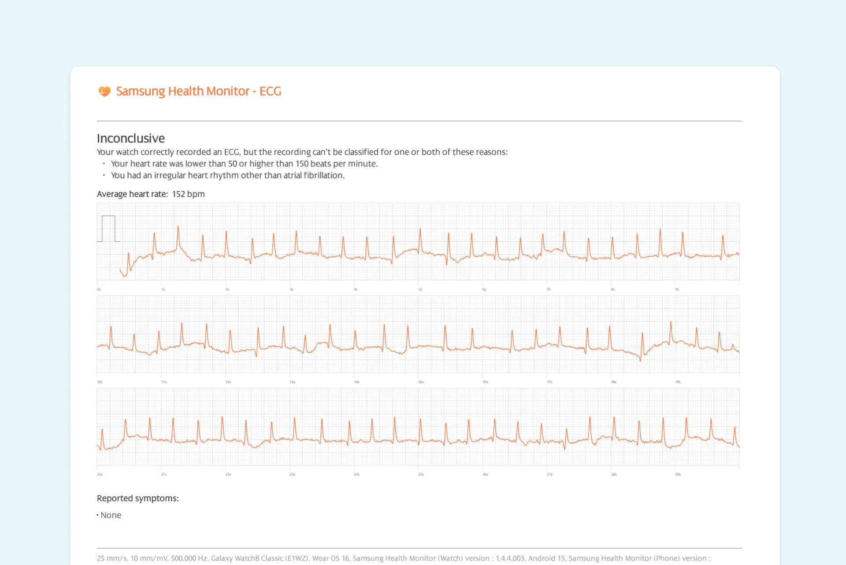The width and height of the screenshot is (846, 565).
Task: Click the 'Your watch correctly recorded an ECG' sentence
Action: [x=302, y=152]
